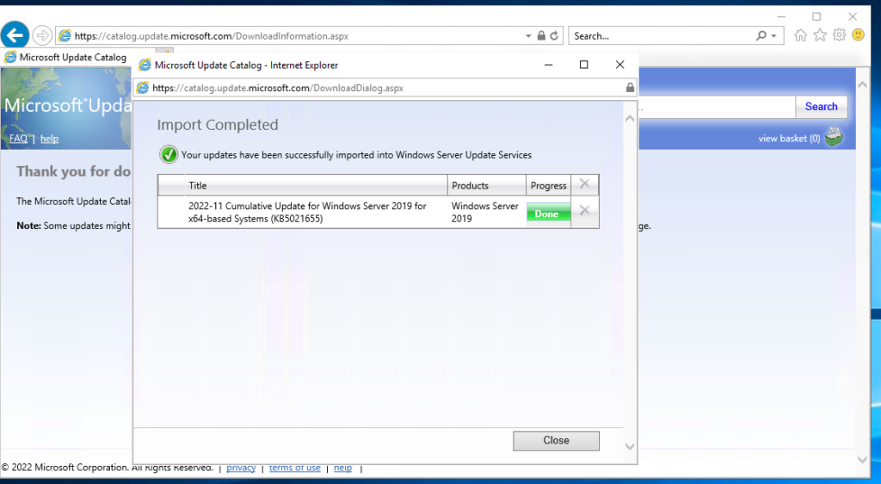Minimize the Microsoft Update Catalog dialog window
The height and width of the screenshot is (484, 881).
(548, 65)
